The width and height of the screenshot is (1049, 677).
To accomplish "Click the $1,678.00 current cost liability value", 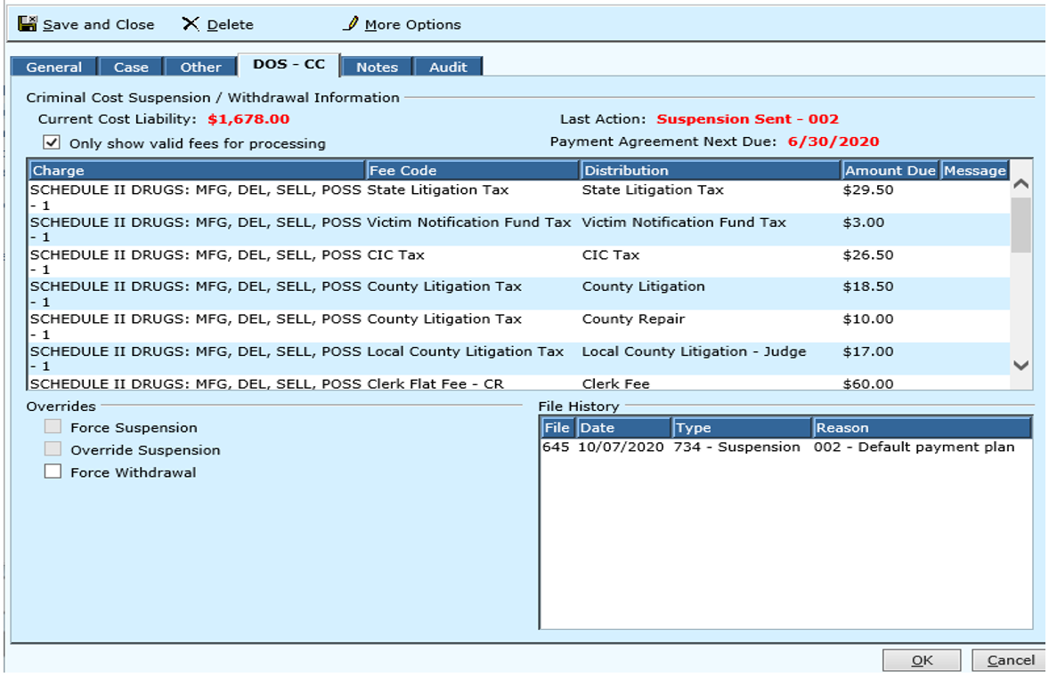I will pyautogui.click(x=248, y=119).
